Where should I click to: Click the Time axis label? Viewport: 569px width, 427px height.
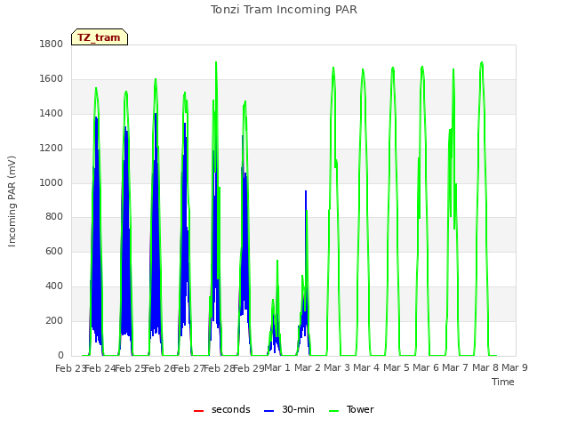pyautogui.click(x=502, y=382)
